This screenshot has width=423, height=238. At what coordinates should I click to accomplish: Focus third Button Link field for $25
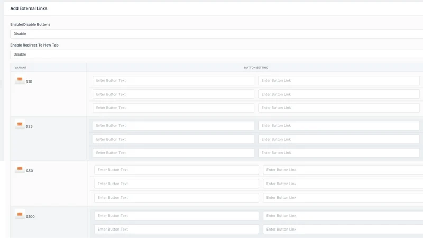pyautogui.click(x=339, y=153)
